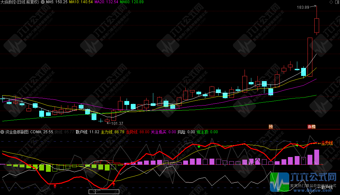The image size is (340, 195).
Task: Click the white range box at chart bottom
Action: click(x=104, y=192)
